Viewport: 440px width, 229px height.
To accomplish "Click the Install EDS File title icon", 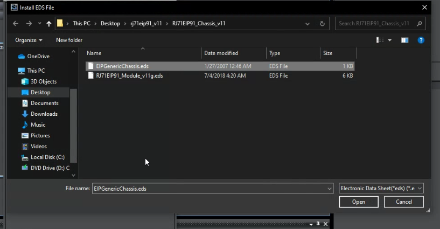I will tap(14, 8).
